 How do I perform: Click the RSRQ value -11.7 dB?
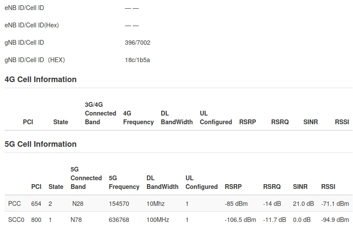tap(274, 220)
